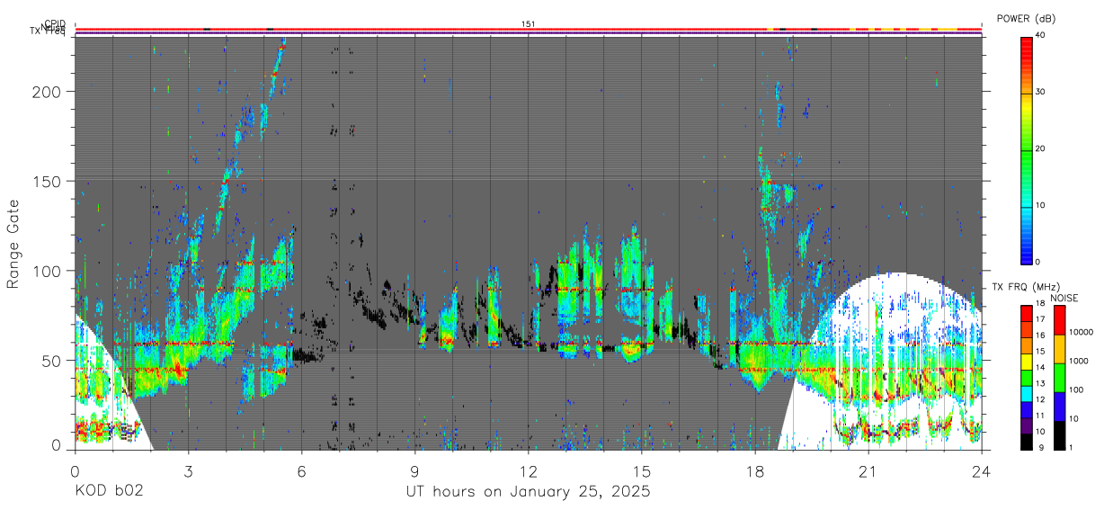Click the "NOISE" legend title
Image resolution: width=1104 pixels, height=510 pixels.
[1064, 298]
